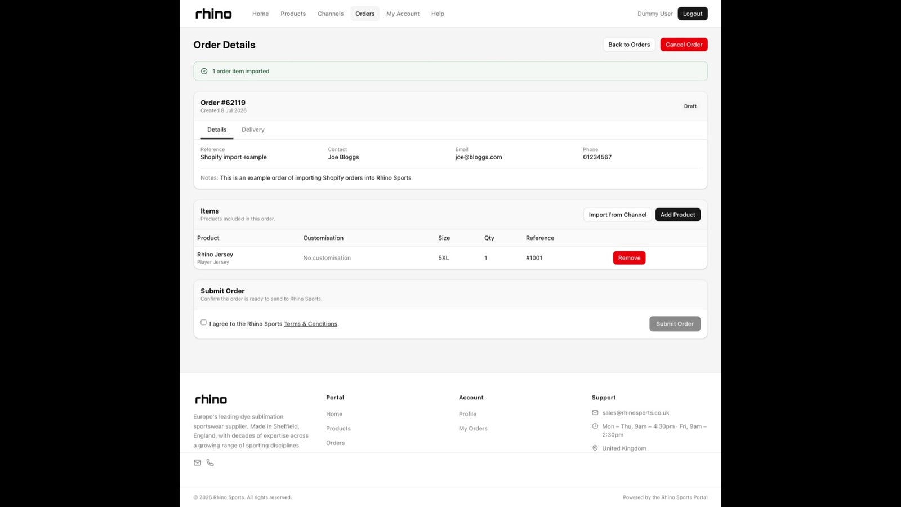Click the 1 order item imported message

point(241,71)
